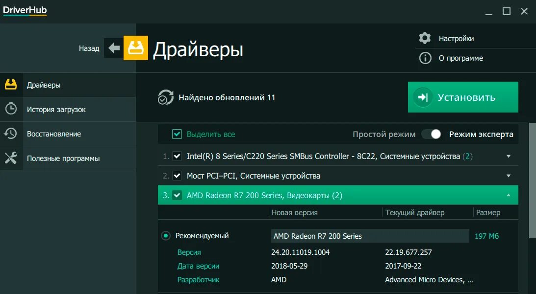Click the Текущий драйвер column header
Screen dimensions: 536x294
(x=415, y=212)
